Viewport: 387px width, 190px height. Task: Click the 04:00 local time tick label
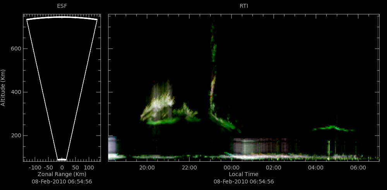(x=316, y=168)
